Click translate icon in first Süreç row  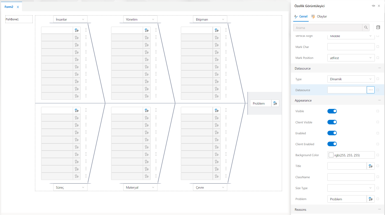[77, 110]
